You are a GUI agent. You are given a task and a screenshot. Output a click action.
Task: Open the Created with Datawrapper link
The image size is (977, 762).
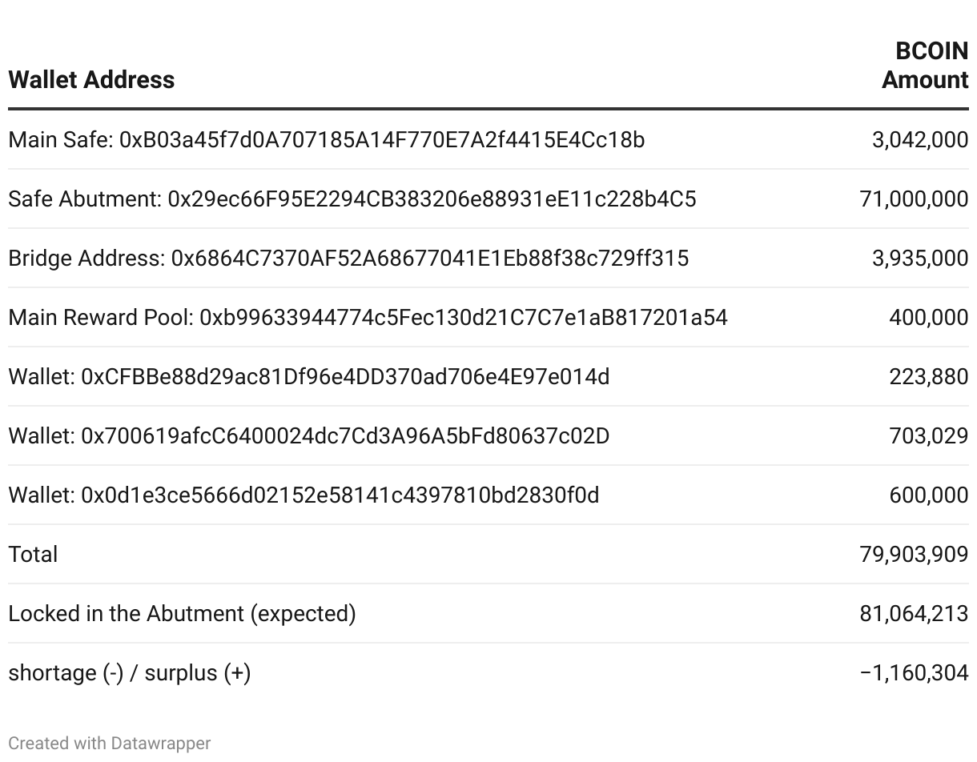[x=109, y=744]
